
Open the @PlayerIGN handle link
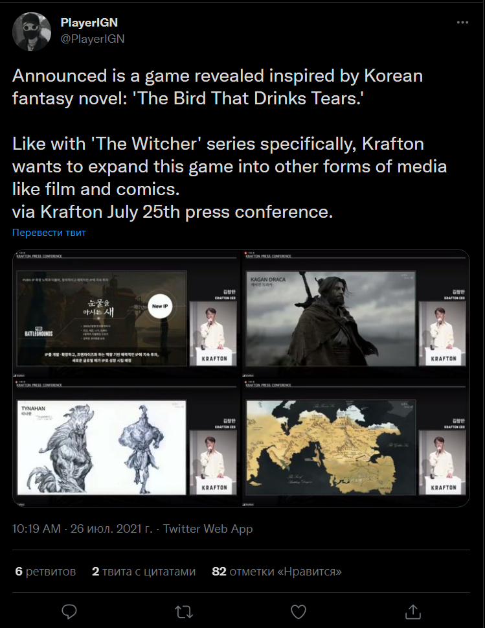pos(93,39)
